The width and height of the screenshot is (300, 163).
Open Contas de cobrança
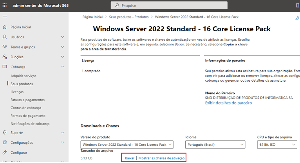[x=26, y=108]
